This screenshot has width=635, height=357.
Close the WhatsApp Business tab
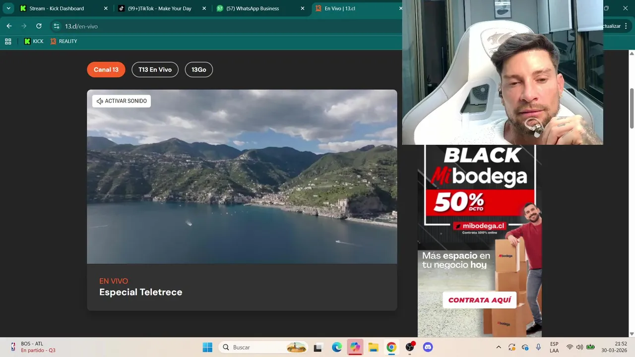point(303,8)
